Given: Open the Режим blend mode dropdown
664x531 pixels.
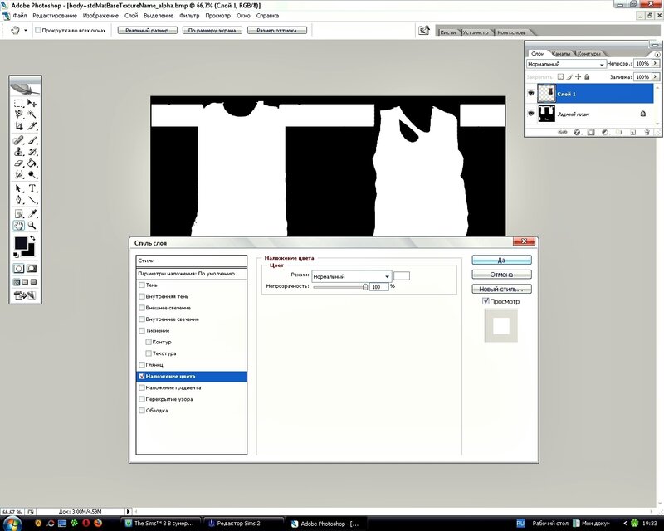Looking at the screenshot, I should pos(350,276).
